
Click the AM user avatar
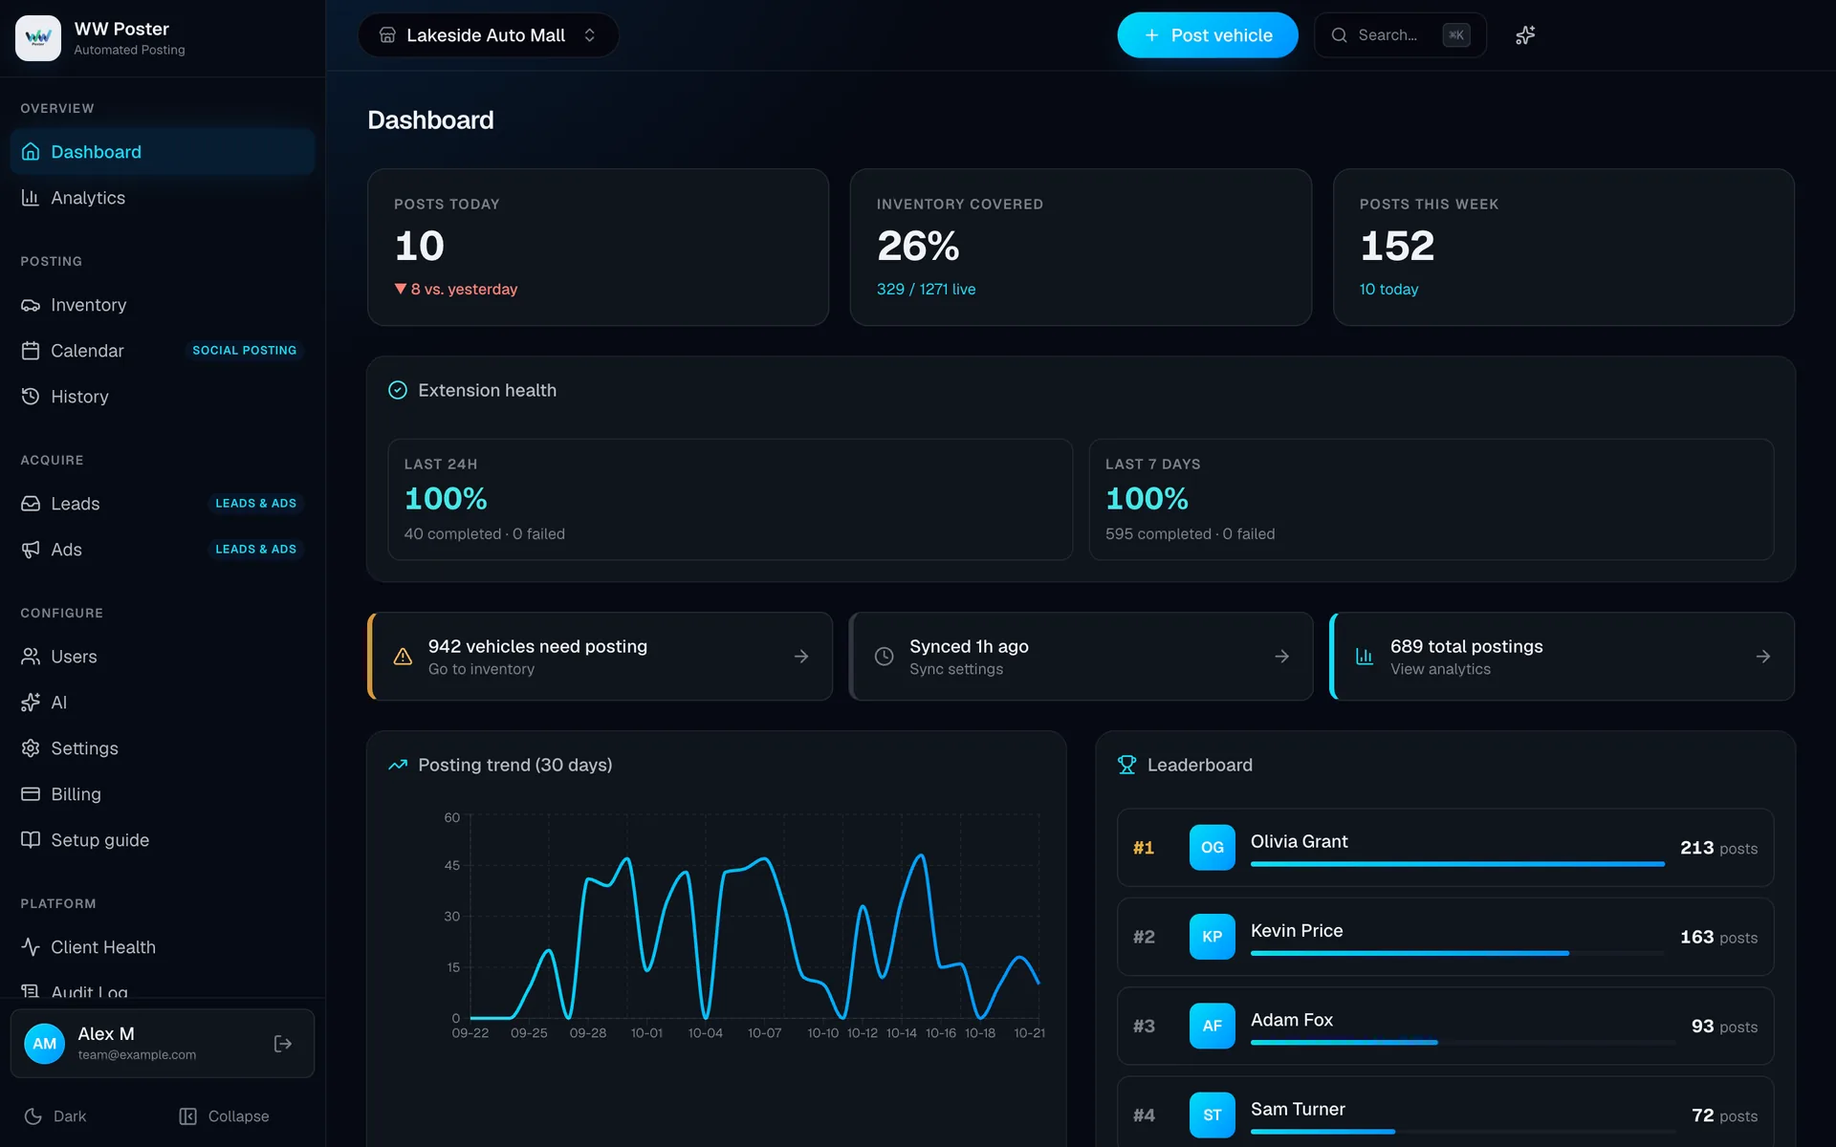point(44,1043)
